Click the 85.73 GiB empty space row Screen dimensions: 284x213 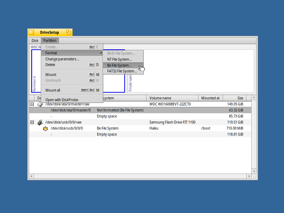tap(140, 116)
